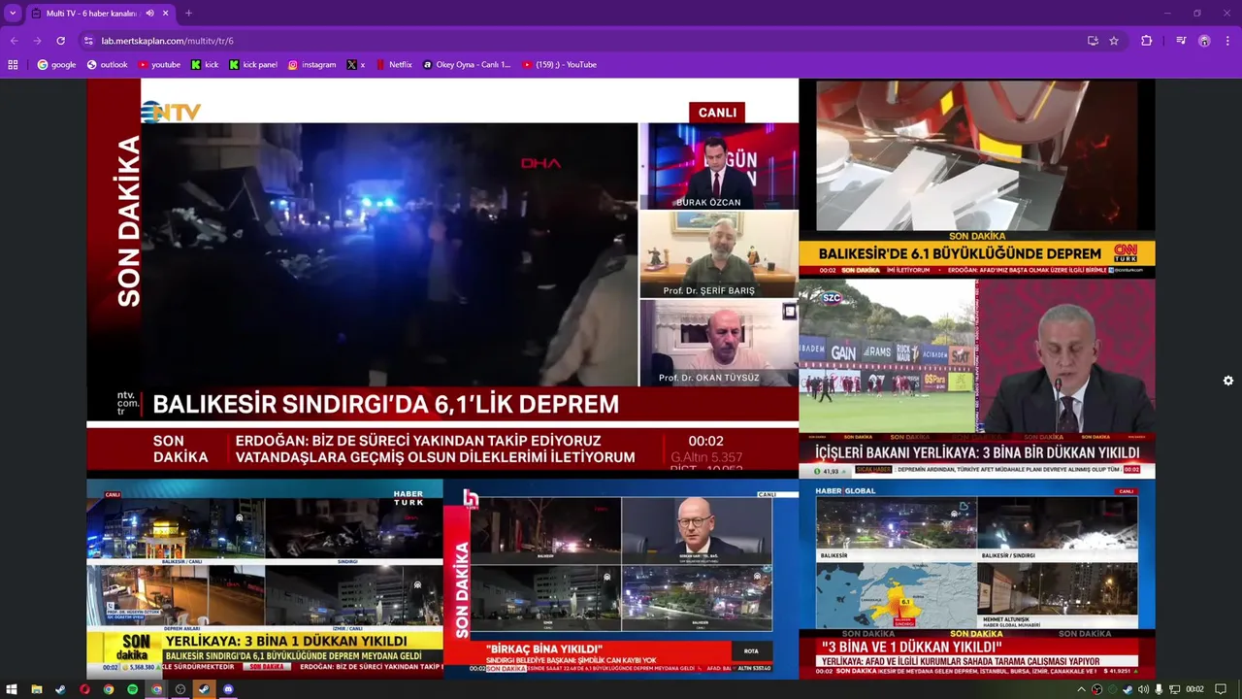Open the youtube bookmark

tap(159, 65)
